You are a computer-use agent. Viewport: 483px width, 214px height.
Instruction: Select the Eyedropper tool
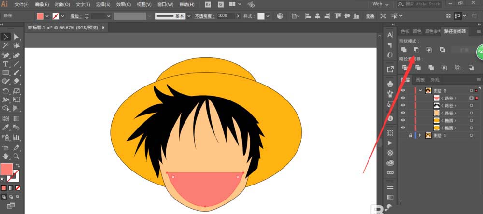[5, 127]
